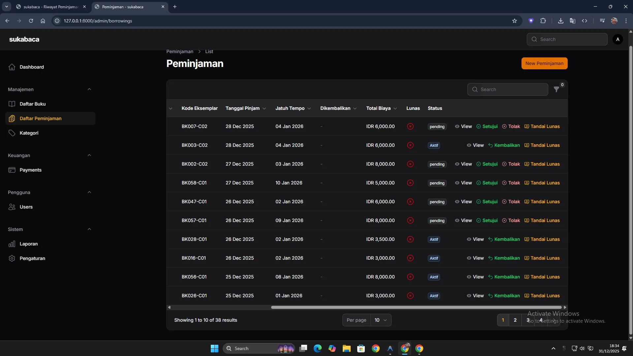Click the user avatar A icon
The width and height of the screenshot is (633, 356).
pyautogui.click(x=617, y=39)
